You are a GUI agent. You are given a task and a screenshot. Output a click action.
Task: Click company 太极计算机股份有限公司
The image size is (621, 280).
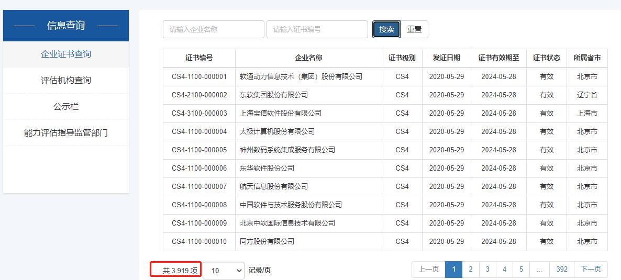click(x=277, y=131)
